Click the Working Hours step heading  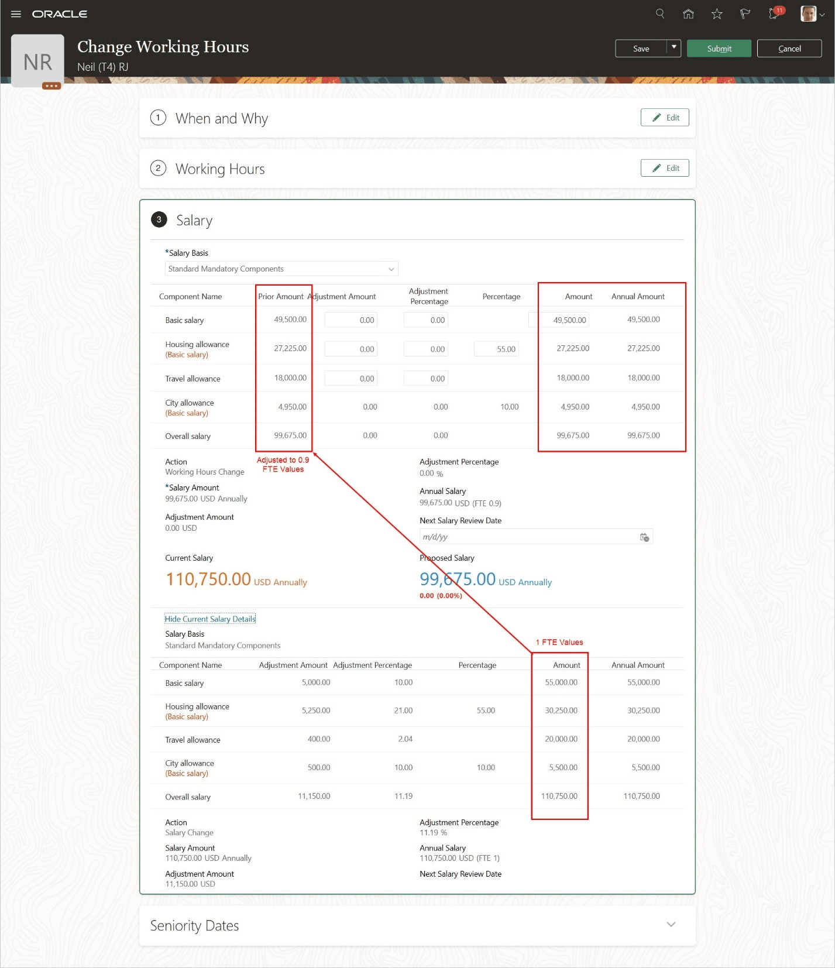(x=220, y=169)
